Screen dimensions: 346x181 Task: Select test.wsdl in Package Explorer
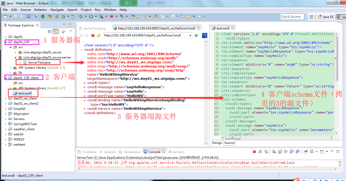pyautogui.click(x=25, y=93)
